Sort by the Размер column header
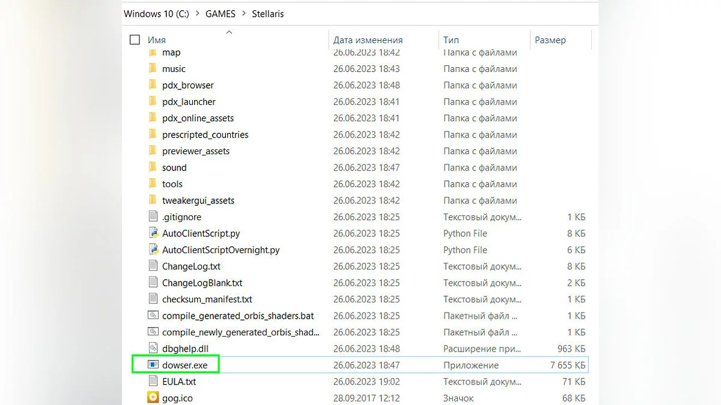 tap(550, 40)
